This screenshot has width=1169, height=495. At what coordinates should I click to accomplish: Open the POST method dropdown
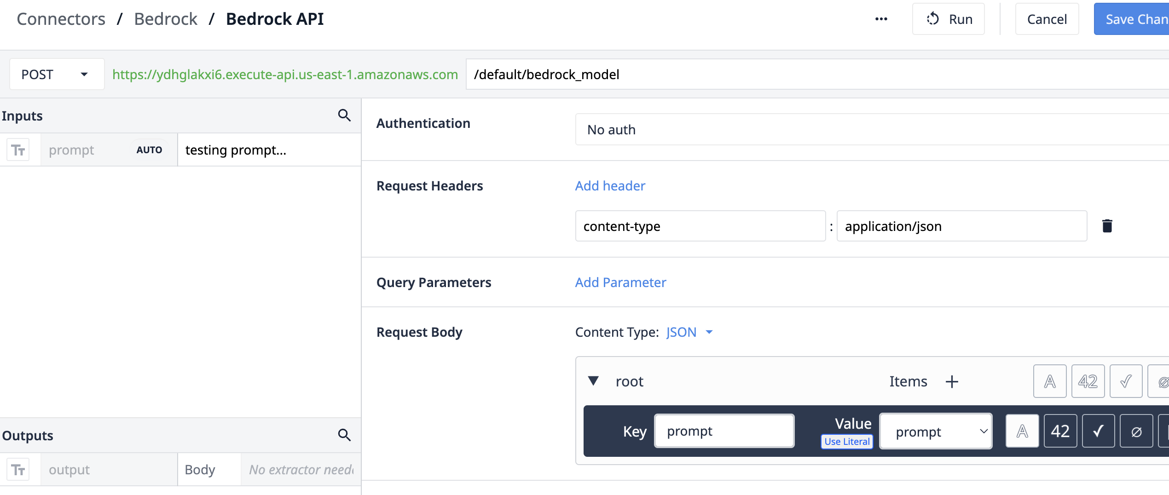tap(57, 74)
